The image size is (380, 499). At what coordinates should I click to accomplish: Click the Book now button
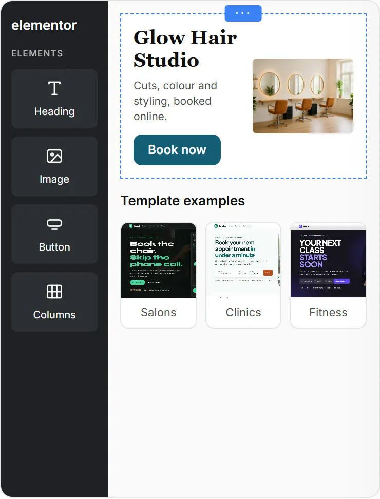click(177, 150)
